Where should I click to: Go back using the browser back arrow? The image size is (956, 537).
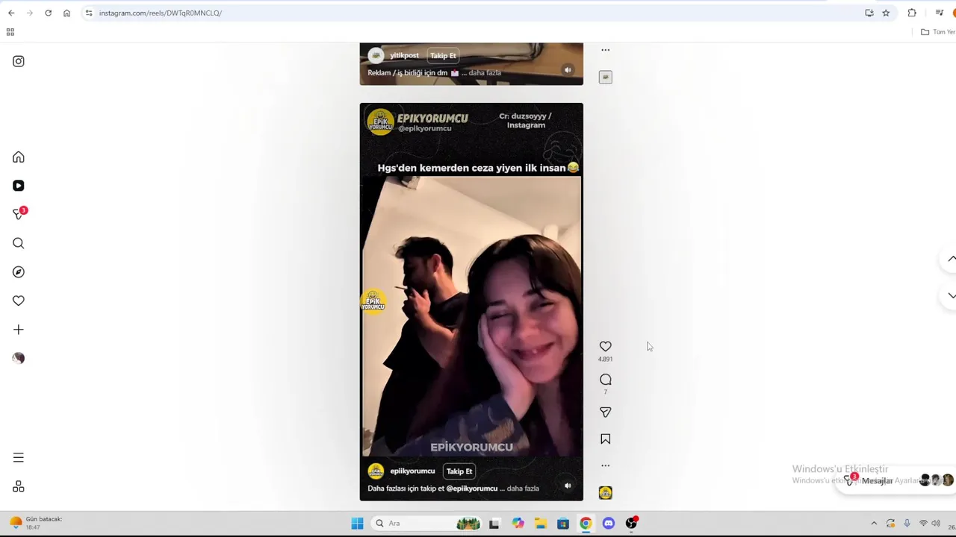(11, 13)
